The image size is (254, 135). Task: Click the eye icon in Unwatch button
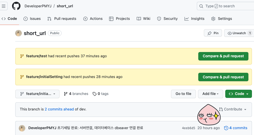click(x=230, y=33)
